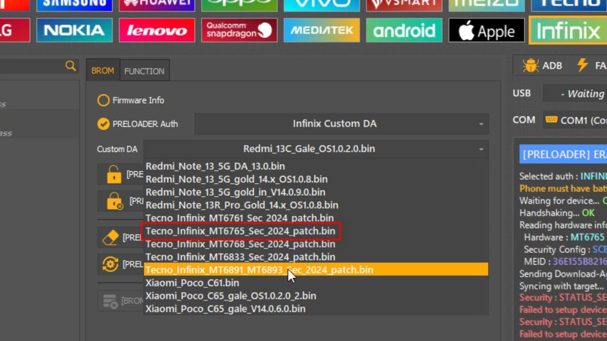Click the 'Sending Download-Ag' log line
The width and height of the screenshot is (607, 341).
pyautogui.click(x=563, y=274)
